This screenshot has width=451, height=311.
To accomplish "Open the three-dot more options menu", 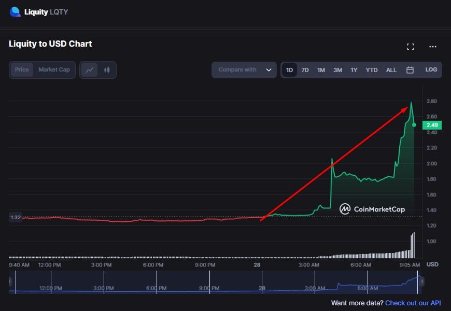I will pyautogui.click(x=432, y=47).
